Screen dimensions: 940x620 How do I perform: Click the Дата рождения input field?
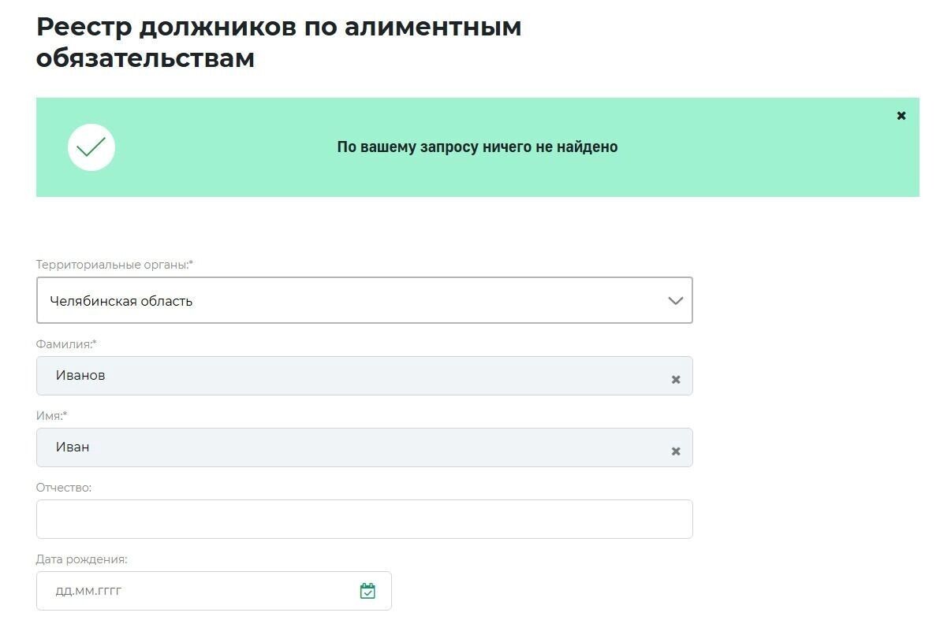(197, 589)
